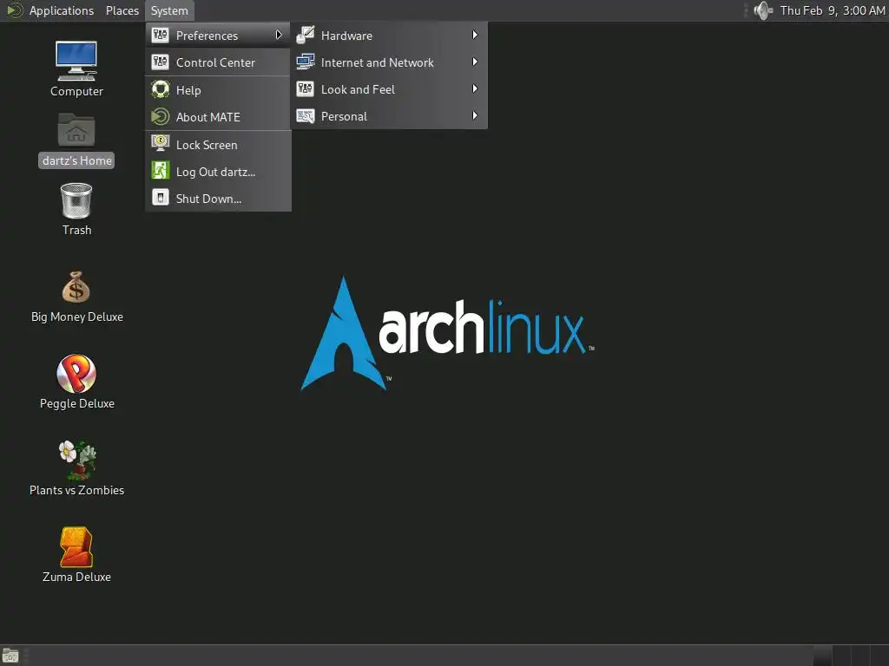889x666 pixels.
Task: Click the "Peggle Deluxe" label
Action: click(x=77, y=403)
